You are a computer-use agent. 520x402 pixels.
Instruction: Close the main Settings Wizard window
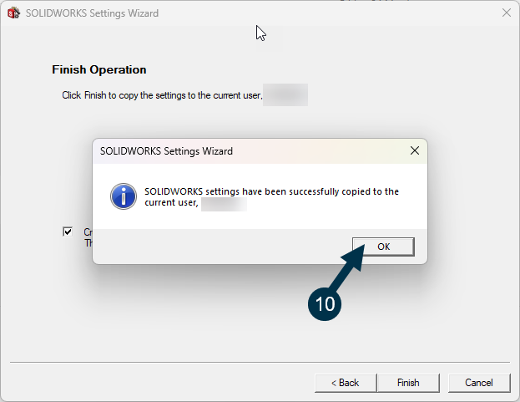pos(507,13)
